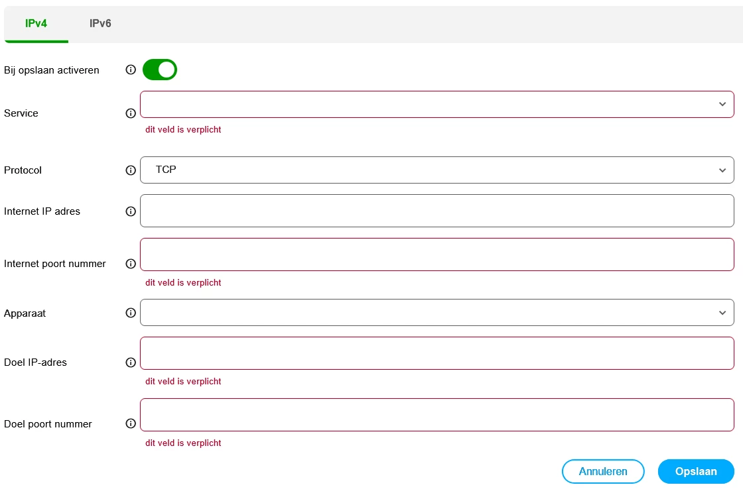Click info icon for Internet poort nummer
743x495 pixels.
point(131,264)
